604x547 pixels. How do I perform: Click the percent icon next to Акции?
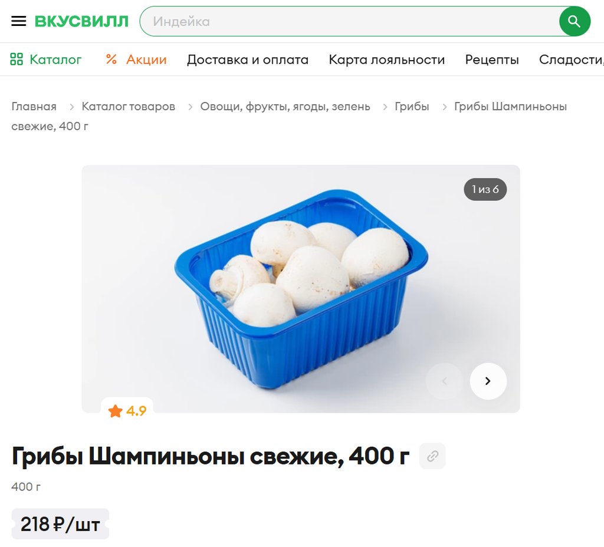pos(111,60)
